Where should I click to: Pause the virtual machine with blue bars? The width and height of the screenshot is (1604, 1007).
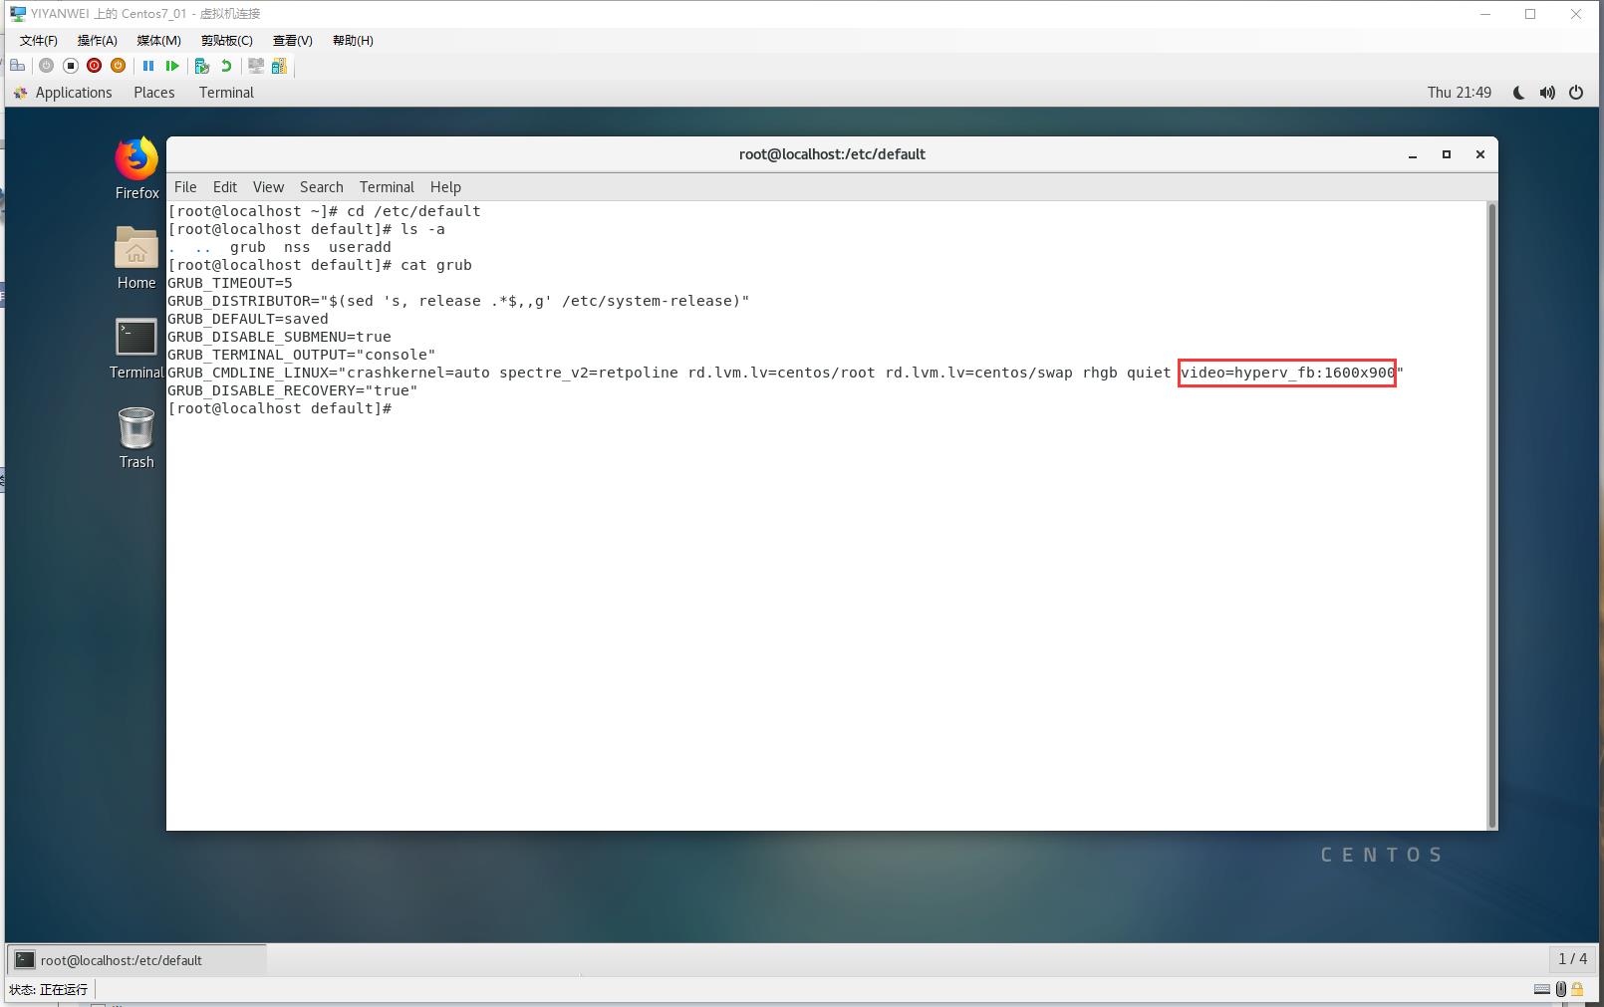click(x=148, y=66)
